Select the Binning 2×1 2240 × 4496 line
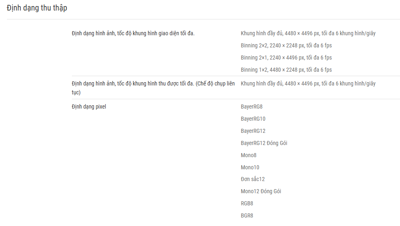 (286, 58)
